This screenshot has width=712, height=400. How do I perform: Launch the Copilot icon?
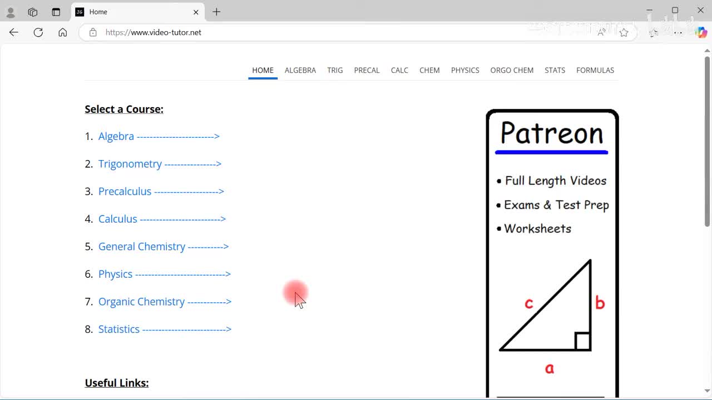tap(701, 32)
